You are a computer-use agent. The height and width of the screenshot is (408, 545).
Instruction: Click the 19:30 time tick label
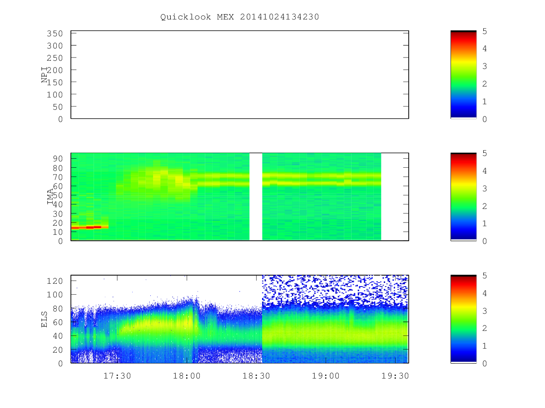pos(395,376)
